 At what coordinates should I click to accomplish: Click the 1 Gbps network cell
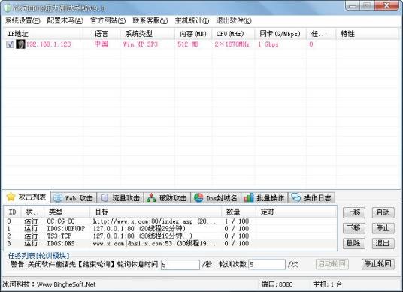pos(268,44)
